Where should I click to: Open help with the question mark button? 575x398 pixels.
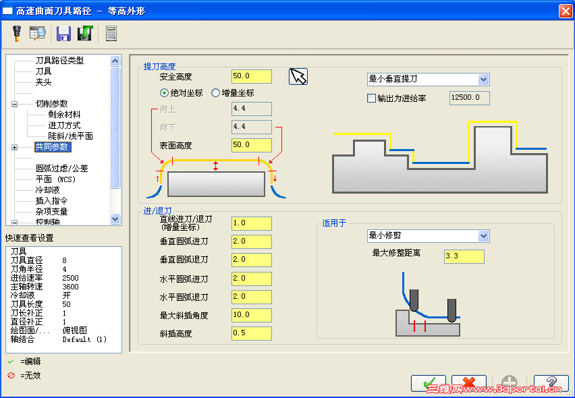pos(551,384)
